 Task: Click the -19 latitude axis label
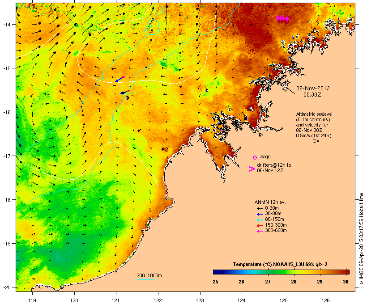coord(7,244)
